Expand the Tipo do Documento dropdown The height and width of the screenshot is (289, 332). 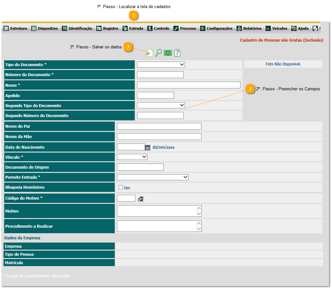click(161, 65)
